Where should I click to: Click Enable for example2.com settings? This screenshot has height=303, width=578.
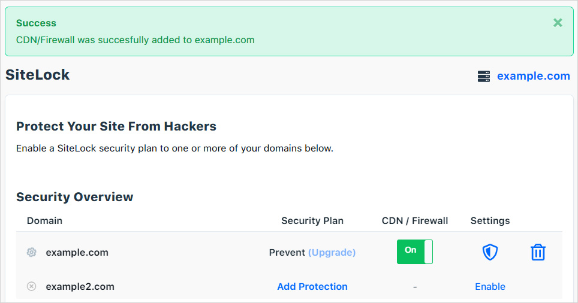coord(490,287)
